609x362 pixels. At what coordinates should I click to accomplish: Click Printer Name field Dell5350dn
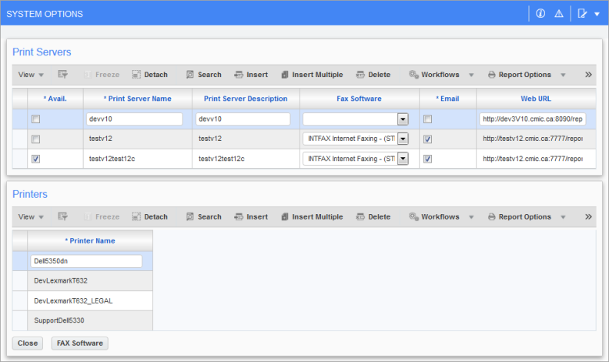tap(86, 261)
